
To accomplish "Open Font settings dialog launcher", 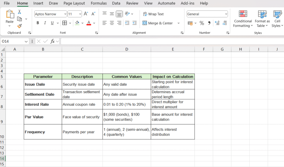I will [97, 33].
